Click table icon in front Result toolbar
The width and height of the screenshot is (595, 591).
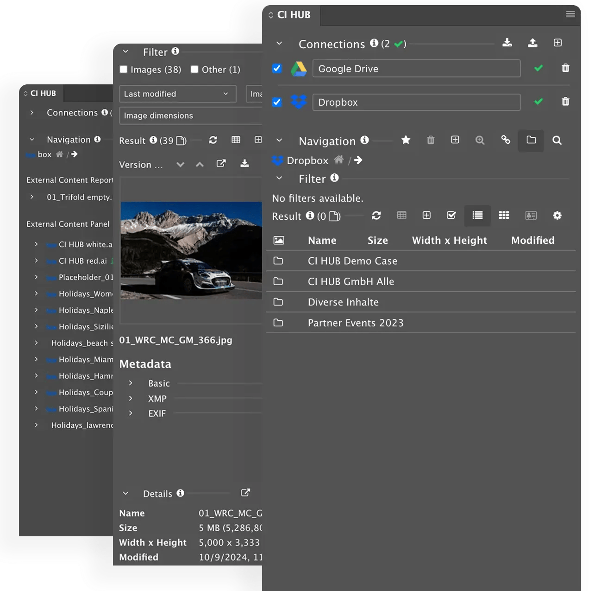pos(401,215)
